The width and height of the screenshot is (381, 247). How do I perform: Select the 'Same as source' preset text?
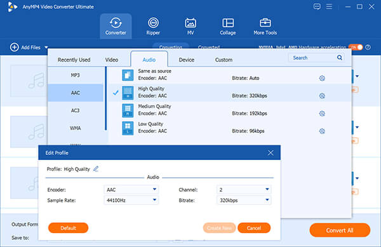154,71
